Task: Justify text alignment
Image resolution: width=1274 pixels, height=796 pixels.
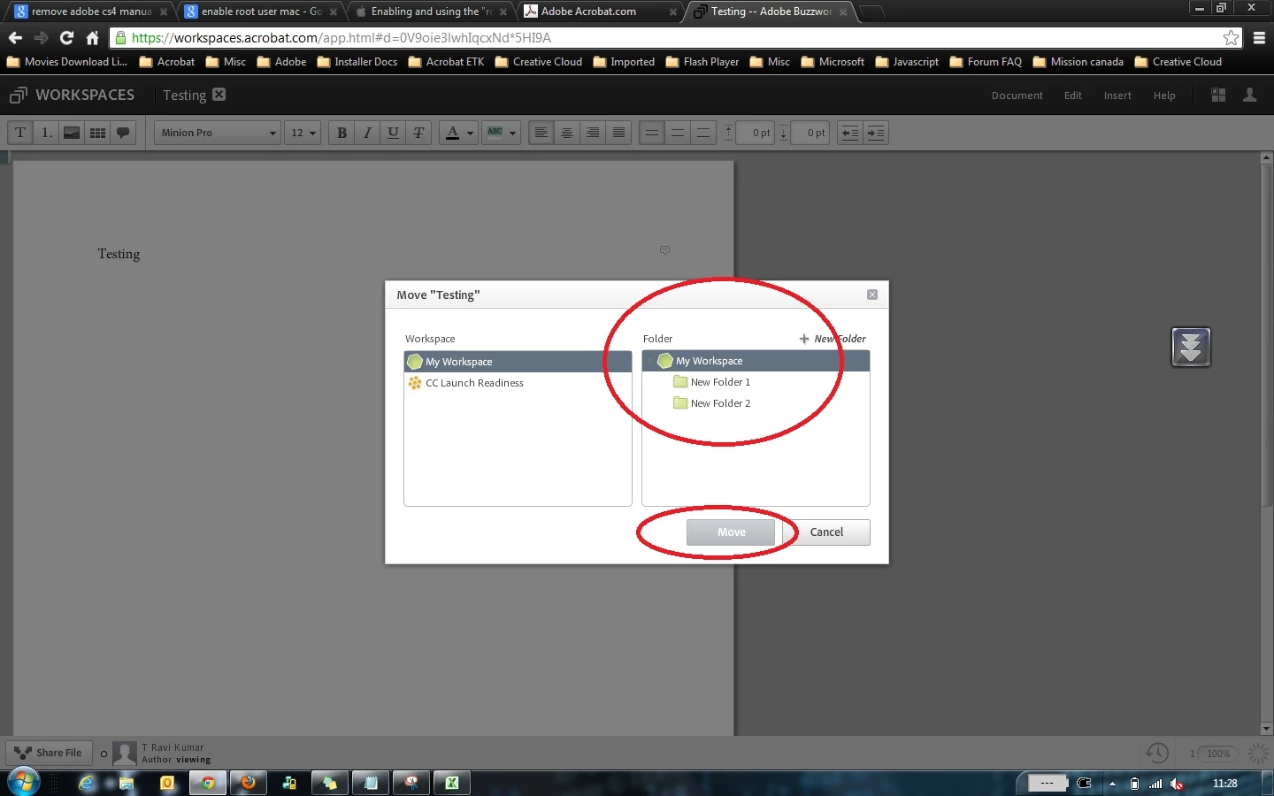Action: click(618, 133)
